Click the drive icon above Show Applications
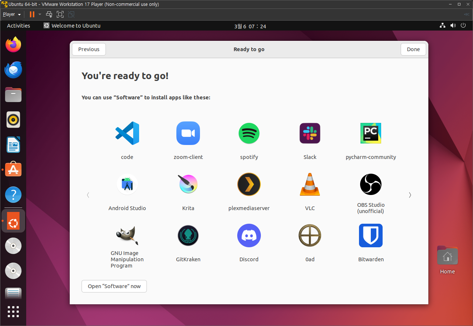 point(13,293)
